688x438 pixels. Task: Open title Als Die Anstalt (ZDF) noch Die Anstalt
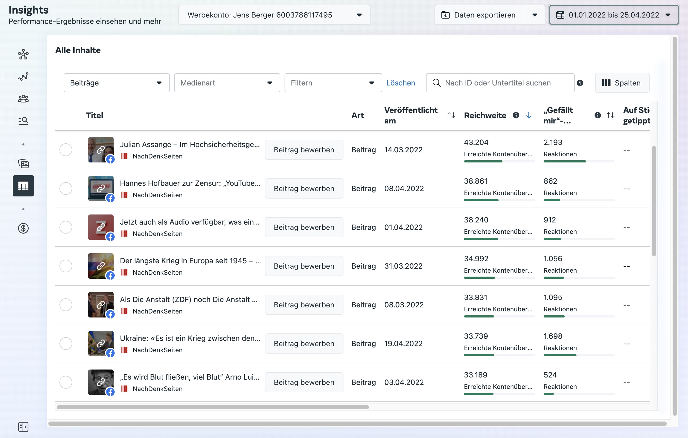point(188,299)
